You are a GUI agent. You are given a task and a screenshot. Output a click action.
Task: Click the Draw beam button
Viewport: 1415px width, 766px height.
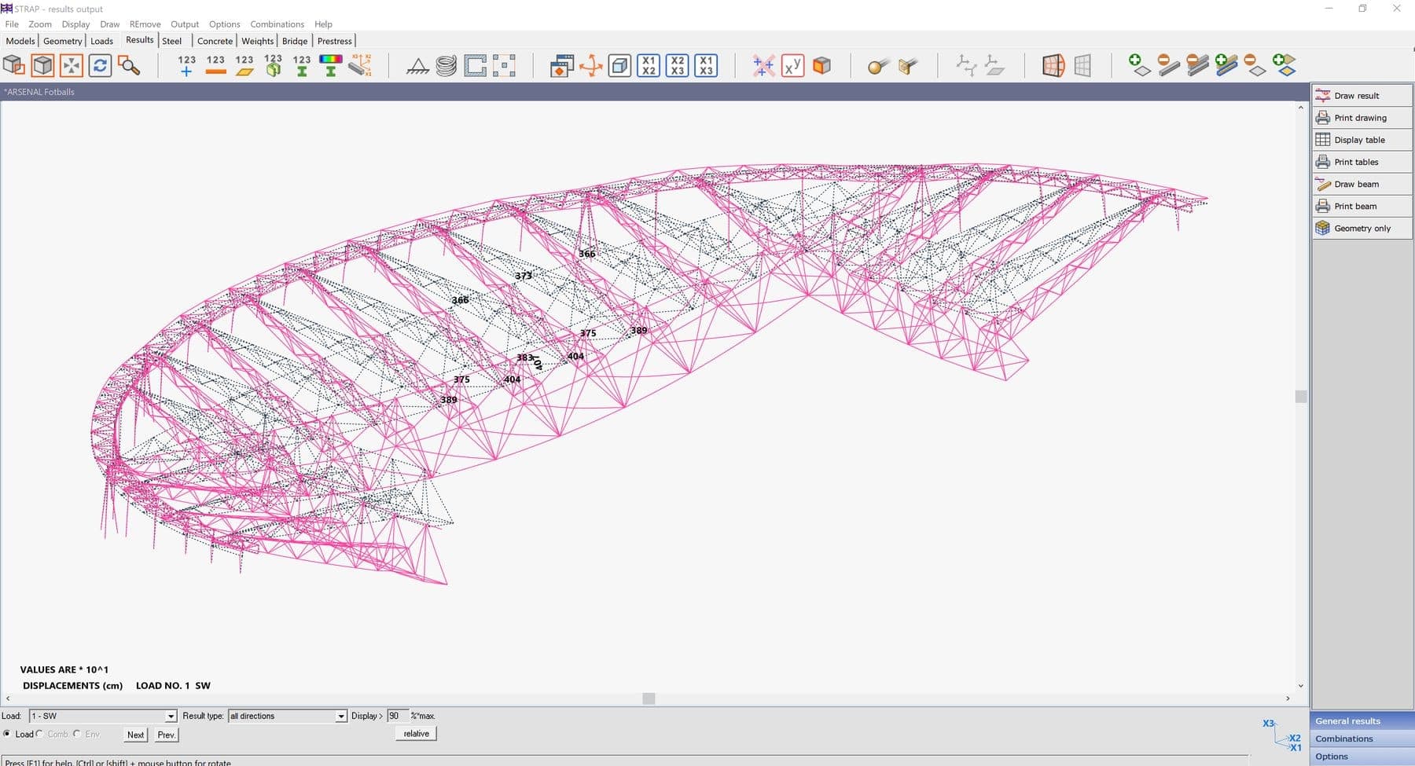pos(1362,184)
